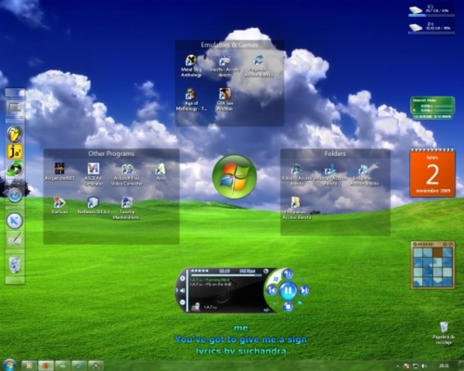Click the monitor icon atop the dock
Viewport: 464px width, 371px height.
(x=15, y=108)
